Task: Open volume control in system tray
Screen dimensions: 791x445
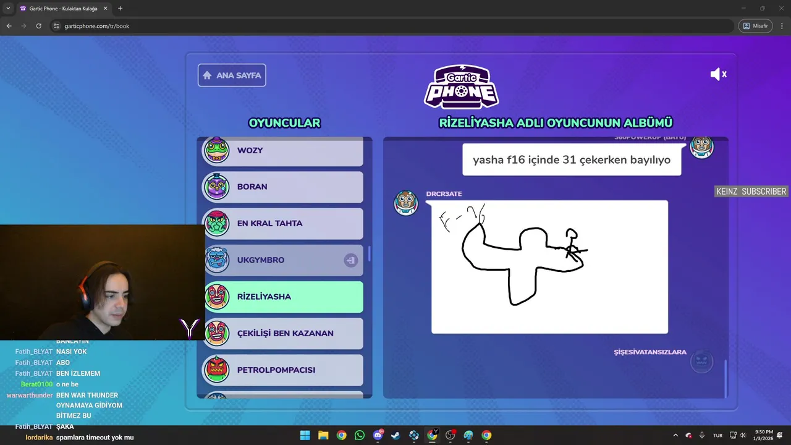Action: [743, 435]
